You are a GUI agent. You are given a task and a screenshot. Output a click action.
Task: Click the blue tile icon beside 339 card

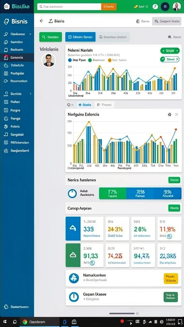pyautogui.click(x=73, y=229)
